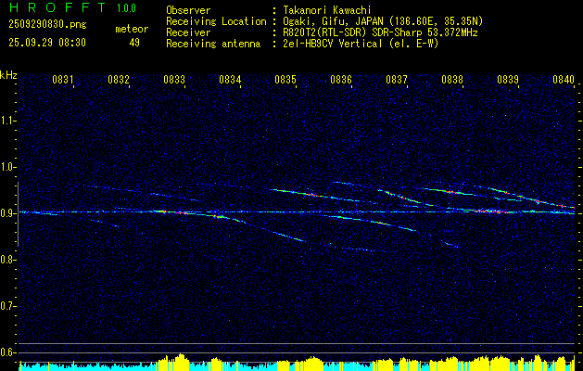Screen dimensions: 583x371
Task: Click the Observer field label
Action: click(188, 11)
